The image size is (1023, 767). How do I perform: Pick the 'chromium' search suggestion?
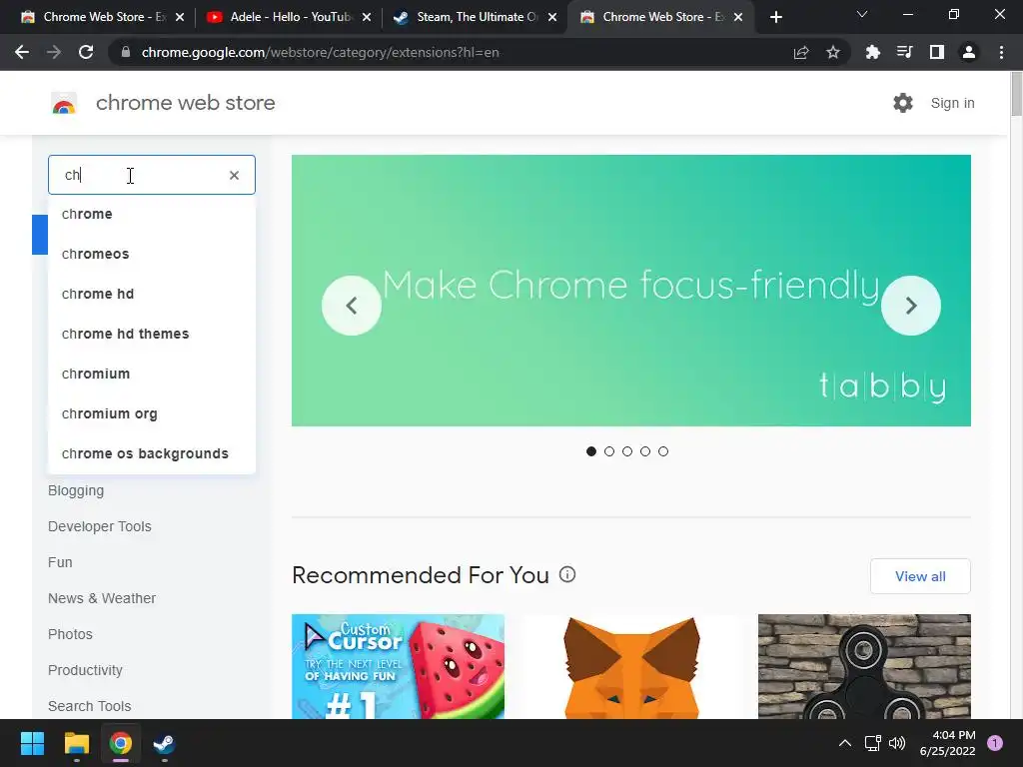point(152,374)
